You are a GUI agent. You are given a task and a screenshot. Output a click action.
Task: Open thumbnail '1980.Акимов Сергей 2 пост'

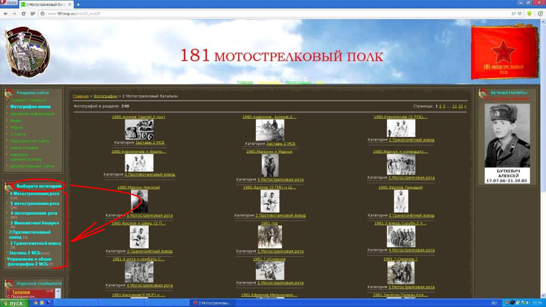pos(139,130)
